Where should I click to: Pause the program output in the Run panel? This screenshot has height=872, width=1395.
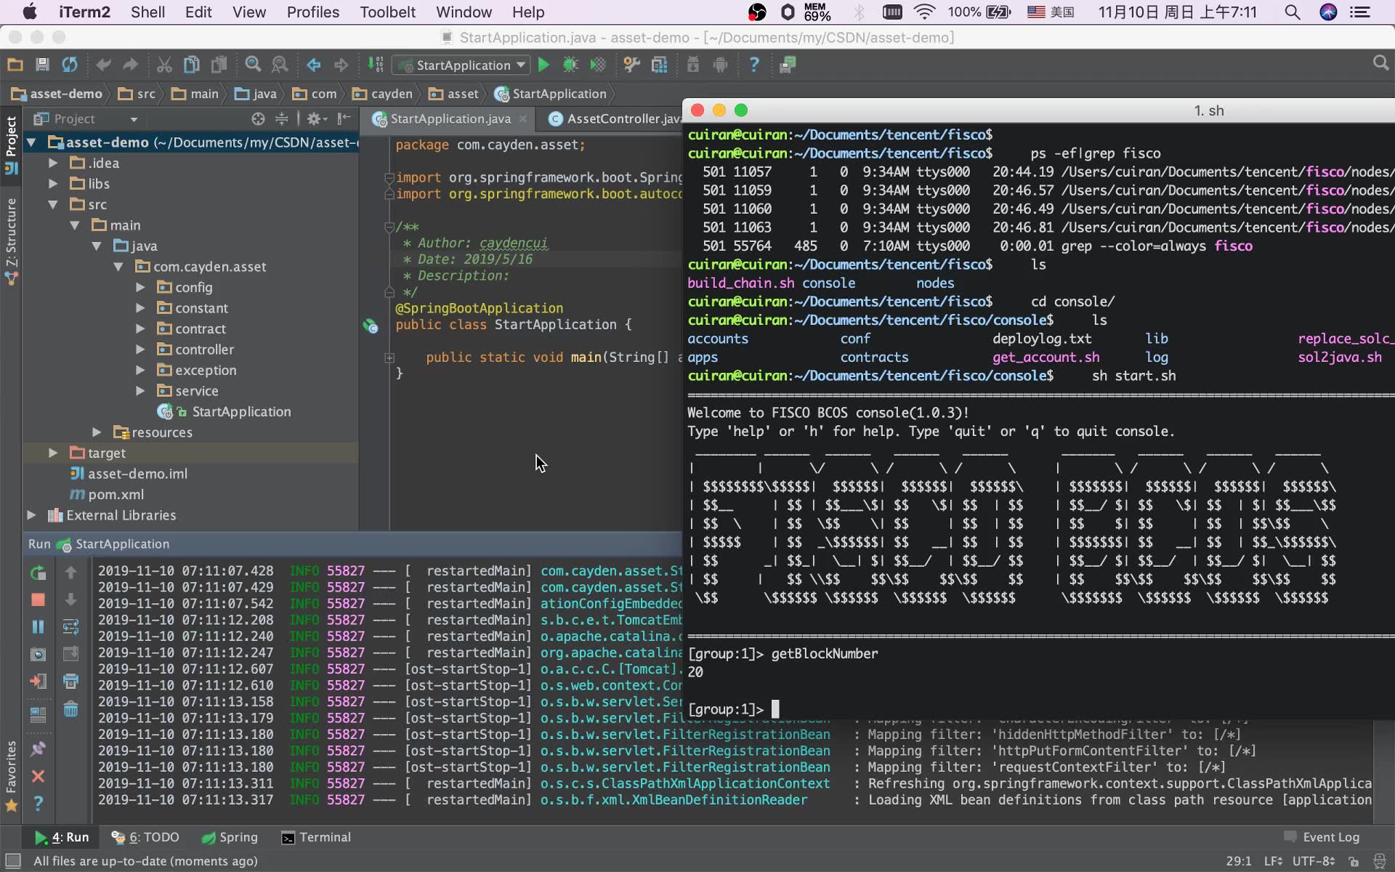(x=38, y=626)
